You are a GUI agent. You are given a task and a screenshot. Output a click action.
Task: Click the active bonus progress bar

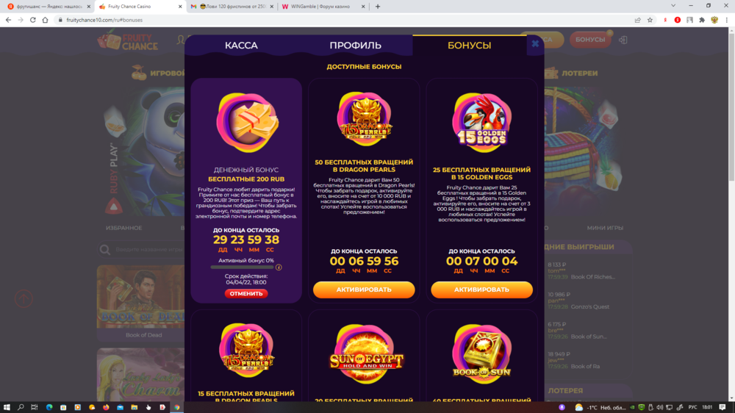242,267
